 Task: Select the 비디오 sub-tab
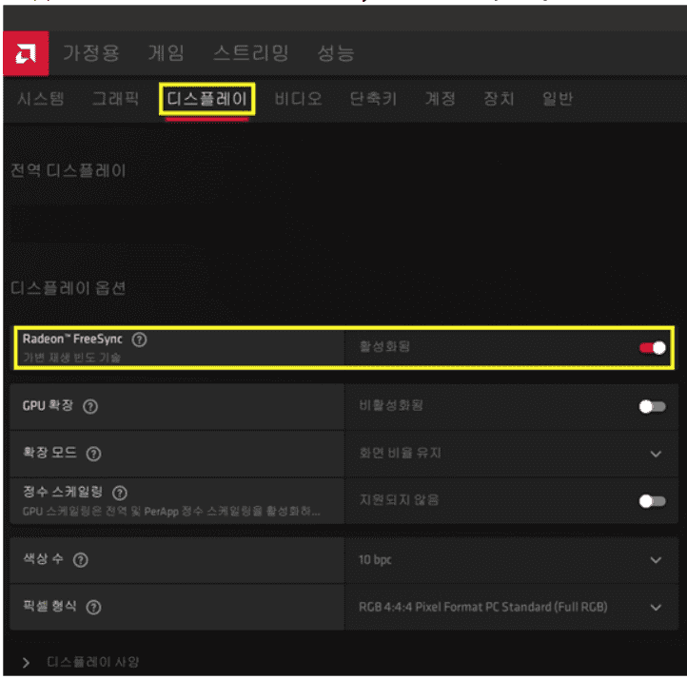point(299,99)
